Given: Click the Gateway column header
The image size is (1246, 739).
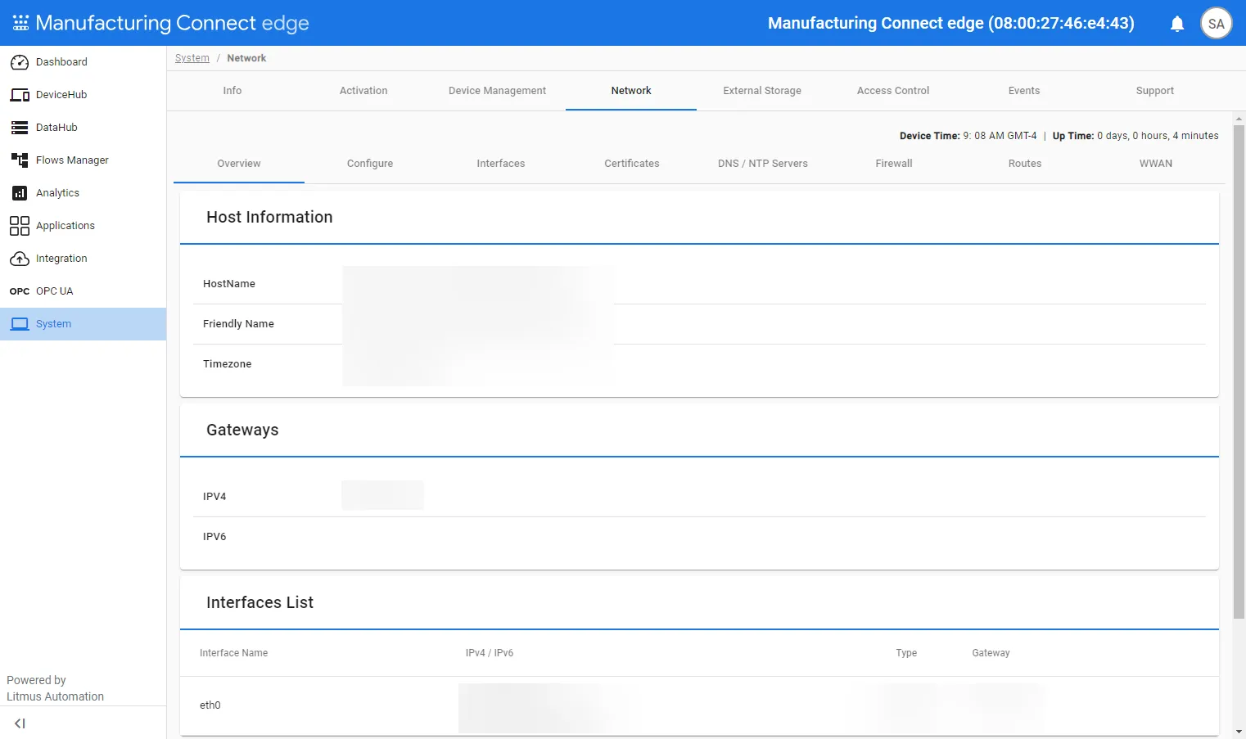Looking at the screenshot, I should tap(991, 653).
